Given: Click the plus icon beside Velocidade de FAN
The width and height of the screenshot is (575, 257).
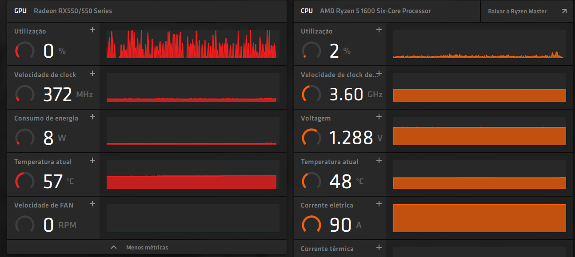Looking at the screenshot, I should (x=92, y=204).
